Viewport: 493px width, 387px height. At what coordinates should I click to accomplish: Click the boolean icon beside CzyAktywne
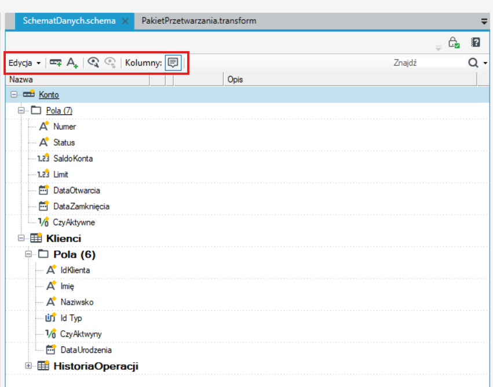(x=43, y=222)
